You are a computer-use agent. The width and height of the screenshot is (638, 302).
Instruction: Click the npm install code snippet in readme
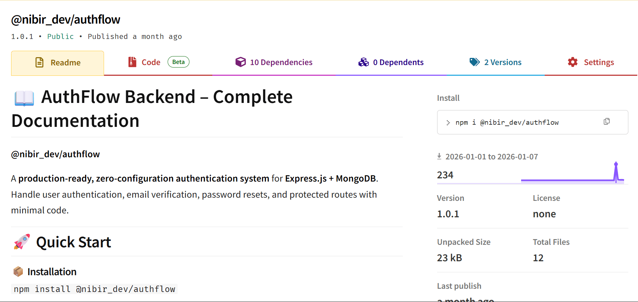tap(94, 289)
